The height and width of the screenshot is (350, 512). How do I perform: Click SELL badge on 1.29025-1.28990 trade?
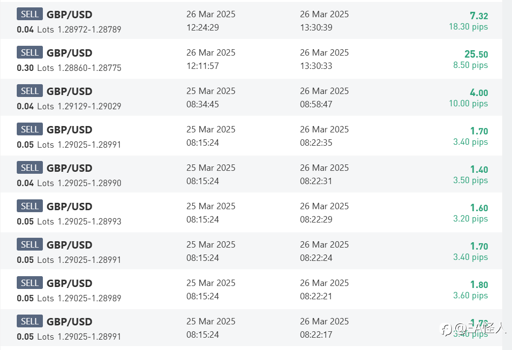(x=30, y=168)
